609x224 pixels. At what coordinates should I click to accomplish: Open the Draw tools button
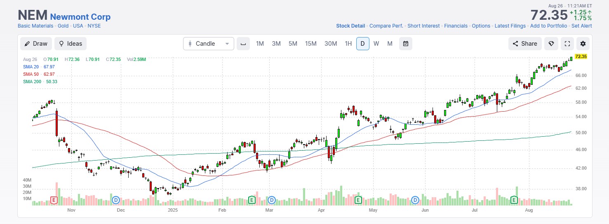(36, 44)
